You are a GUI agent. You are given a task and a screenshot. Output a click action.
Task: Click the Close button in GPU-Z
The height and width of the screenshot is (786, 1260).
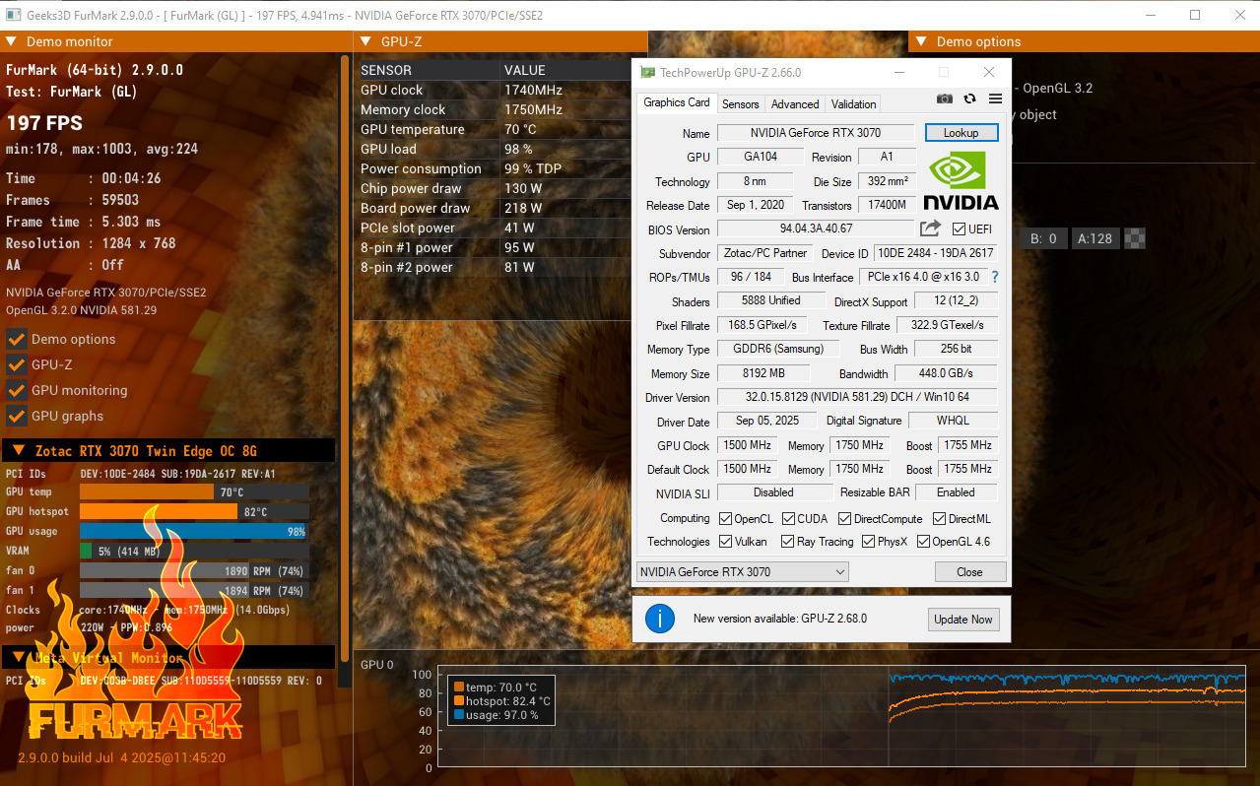tap(969, 571)
